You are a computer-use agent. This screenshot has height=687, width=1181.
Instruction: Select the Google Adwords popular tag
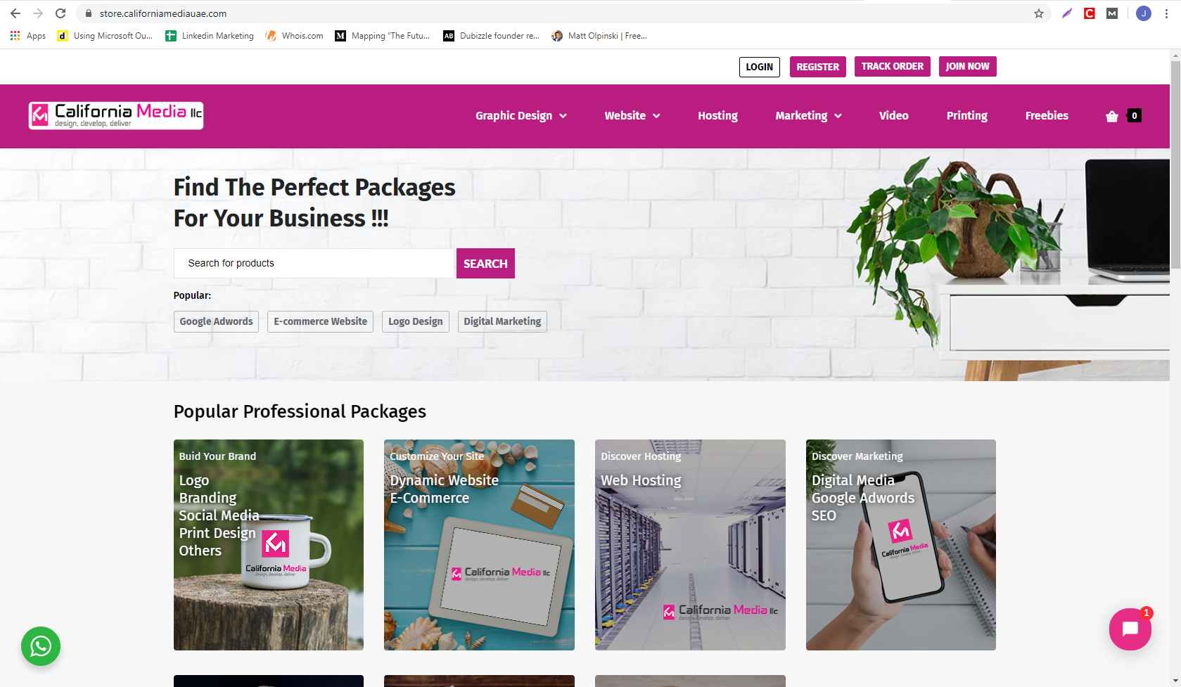click(x=216, y=321)
